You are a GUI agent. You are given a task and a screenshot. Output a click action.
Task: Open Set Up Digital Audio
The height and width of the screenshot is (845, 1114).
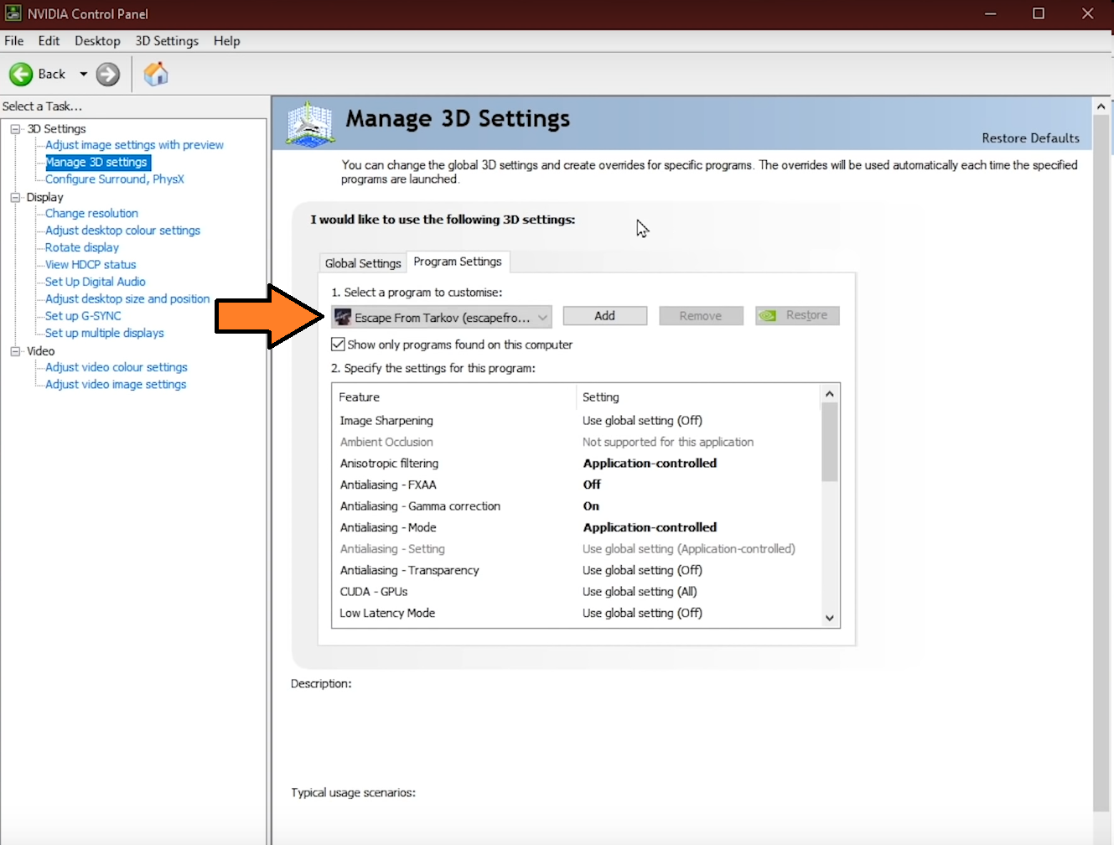click(x=96, y=282)
